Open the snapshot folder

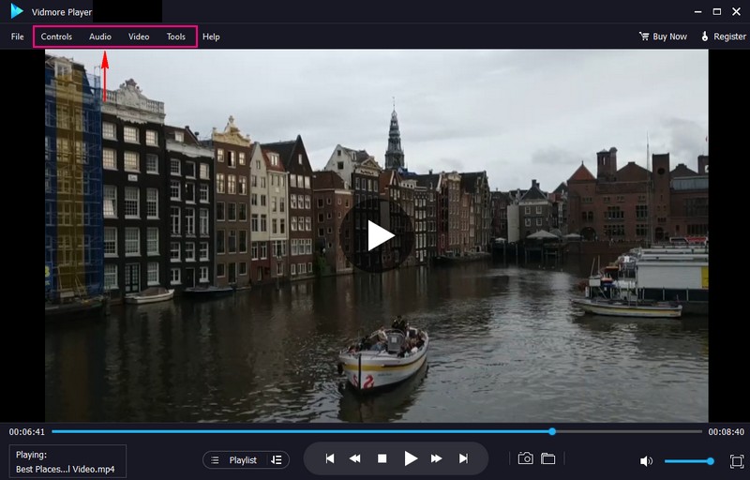pyautogui.click(x=548, y=458)
